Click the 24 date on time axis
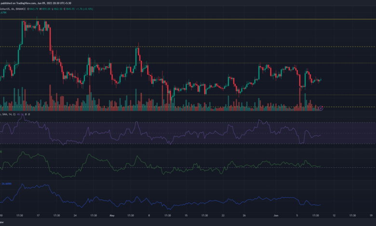This screenshot has width=376, height=226. pos(75,216)
